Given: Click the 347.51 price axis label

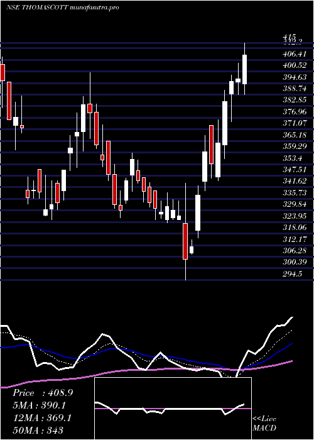Looking at the screenshot, I should [x=294, y=170].
